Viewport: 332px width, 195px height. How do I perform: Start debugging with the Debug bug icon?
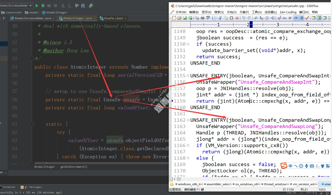point(43,6)
